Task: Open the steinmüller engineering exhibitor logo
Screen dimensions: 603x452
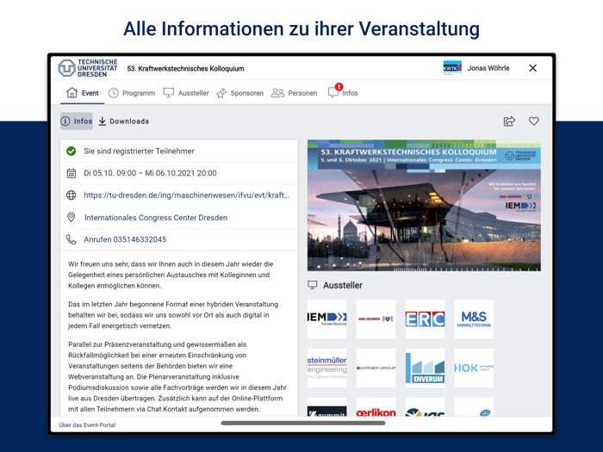Action: (326, 368)
